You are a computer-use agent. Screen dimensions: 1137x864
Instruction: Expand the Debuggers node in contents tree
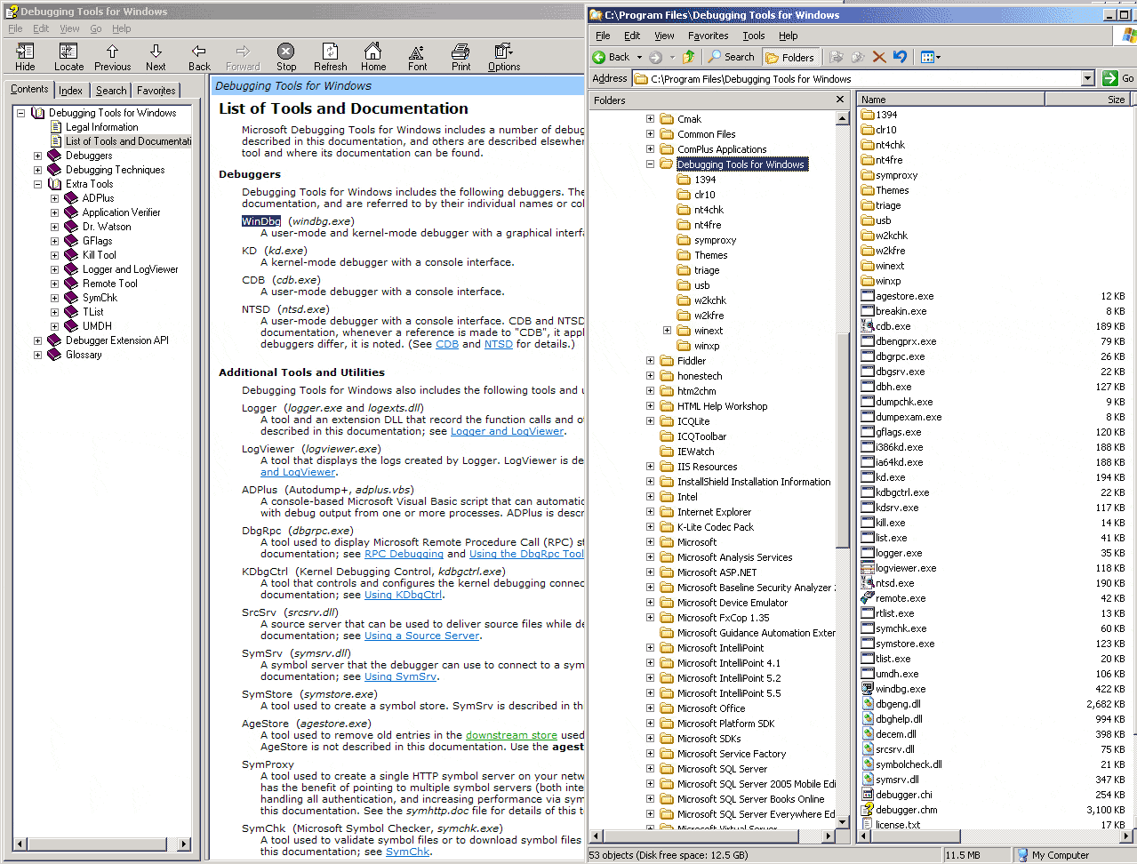tap(37, 156)
